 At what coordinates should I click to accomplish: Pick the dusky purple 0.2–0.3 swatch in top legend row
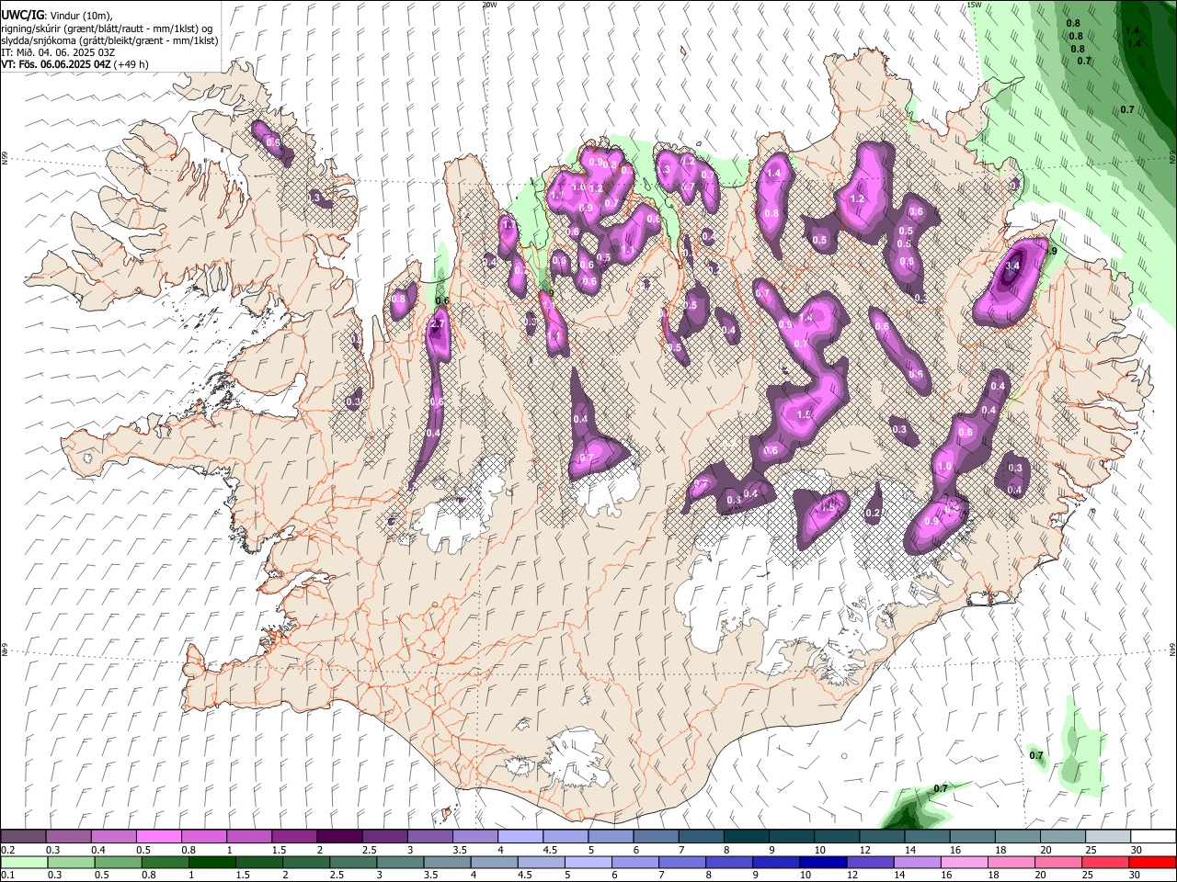[x=23, y=837]
